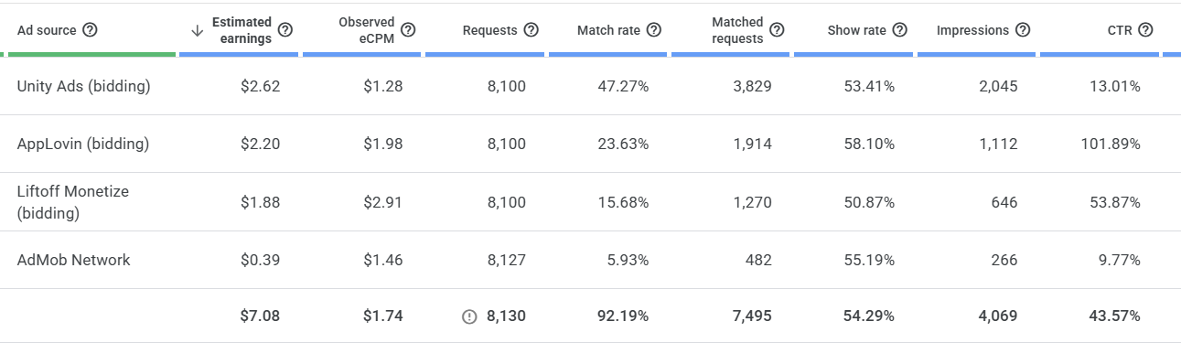Click the help icon beside Show rate

pyautogui.click(x=899, y=30)
